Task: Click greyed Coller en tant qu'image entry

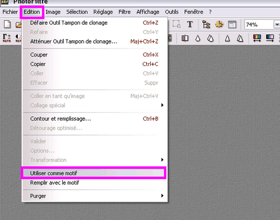Action: pos(94,96)
